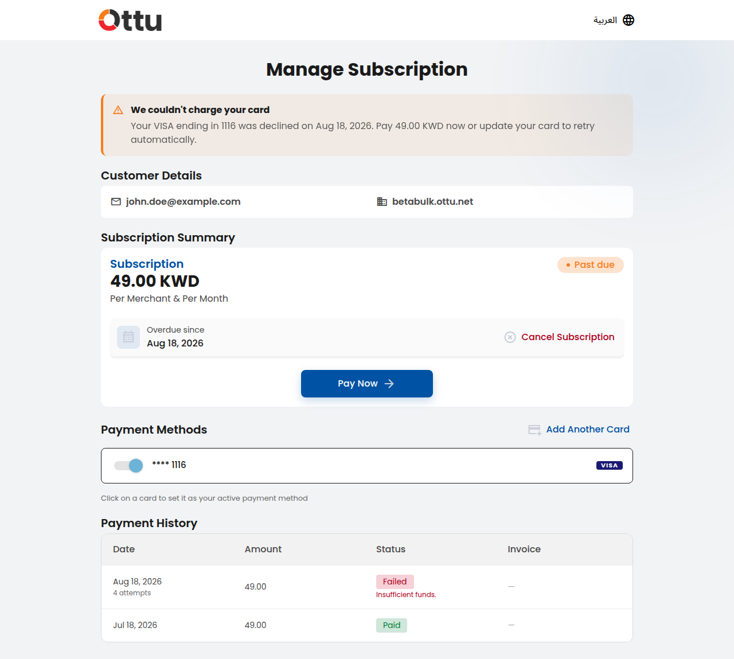
Task: Click the Invoice column header
Action: 524,549
